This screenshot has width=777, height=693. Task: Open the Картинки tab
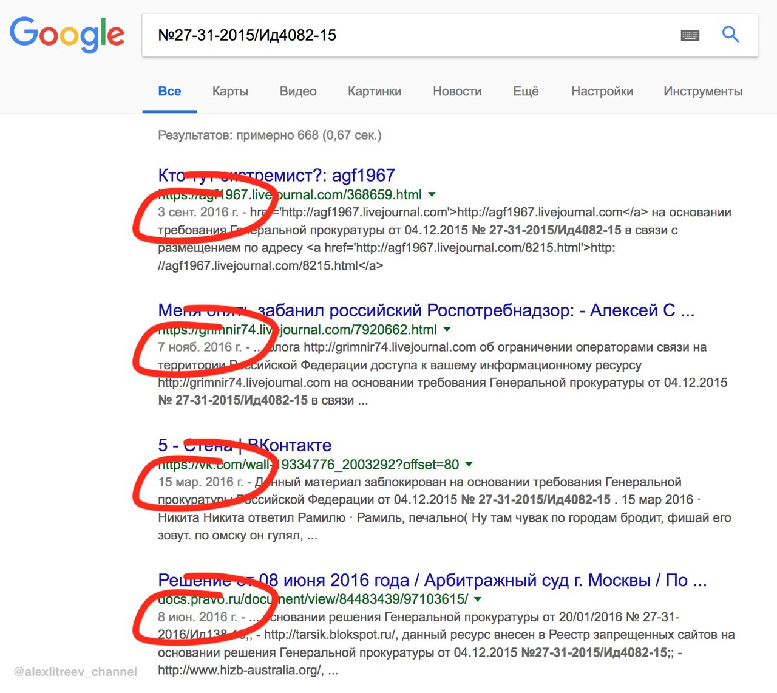tap(375, 91)
